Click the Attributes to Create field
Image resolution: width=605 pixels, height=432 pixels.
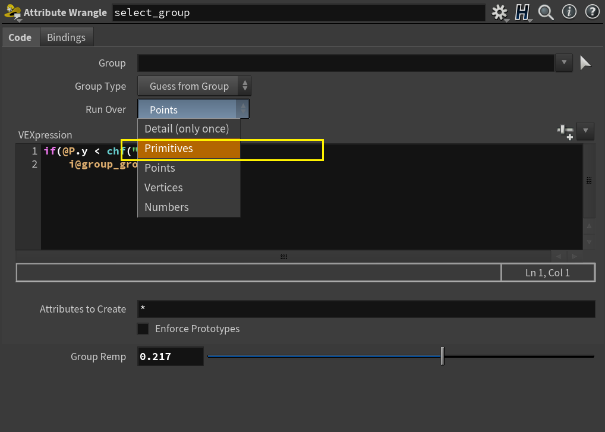point(366,309)
